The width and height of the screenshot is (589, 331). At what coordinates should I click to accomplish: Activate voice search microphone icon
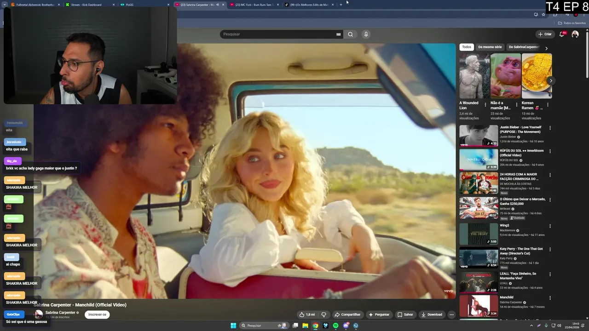[366, 34]
